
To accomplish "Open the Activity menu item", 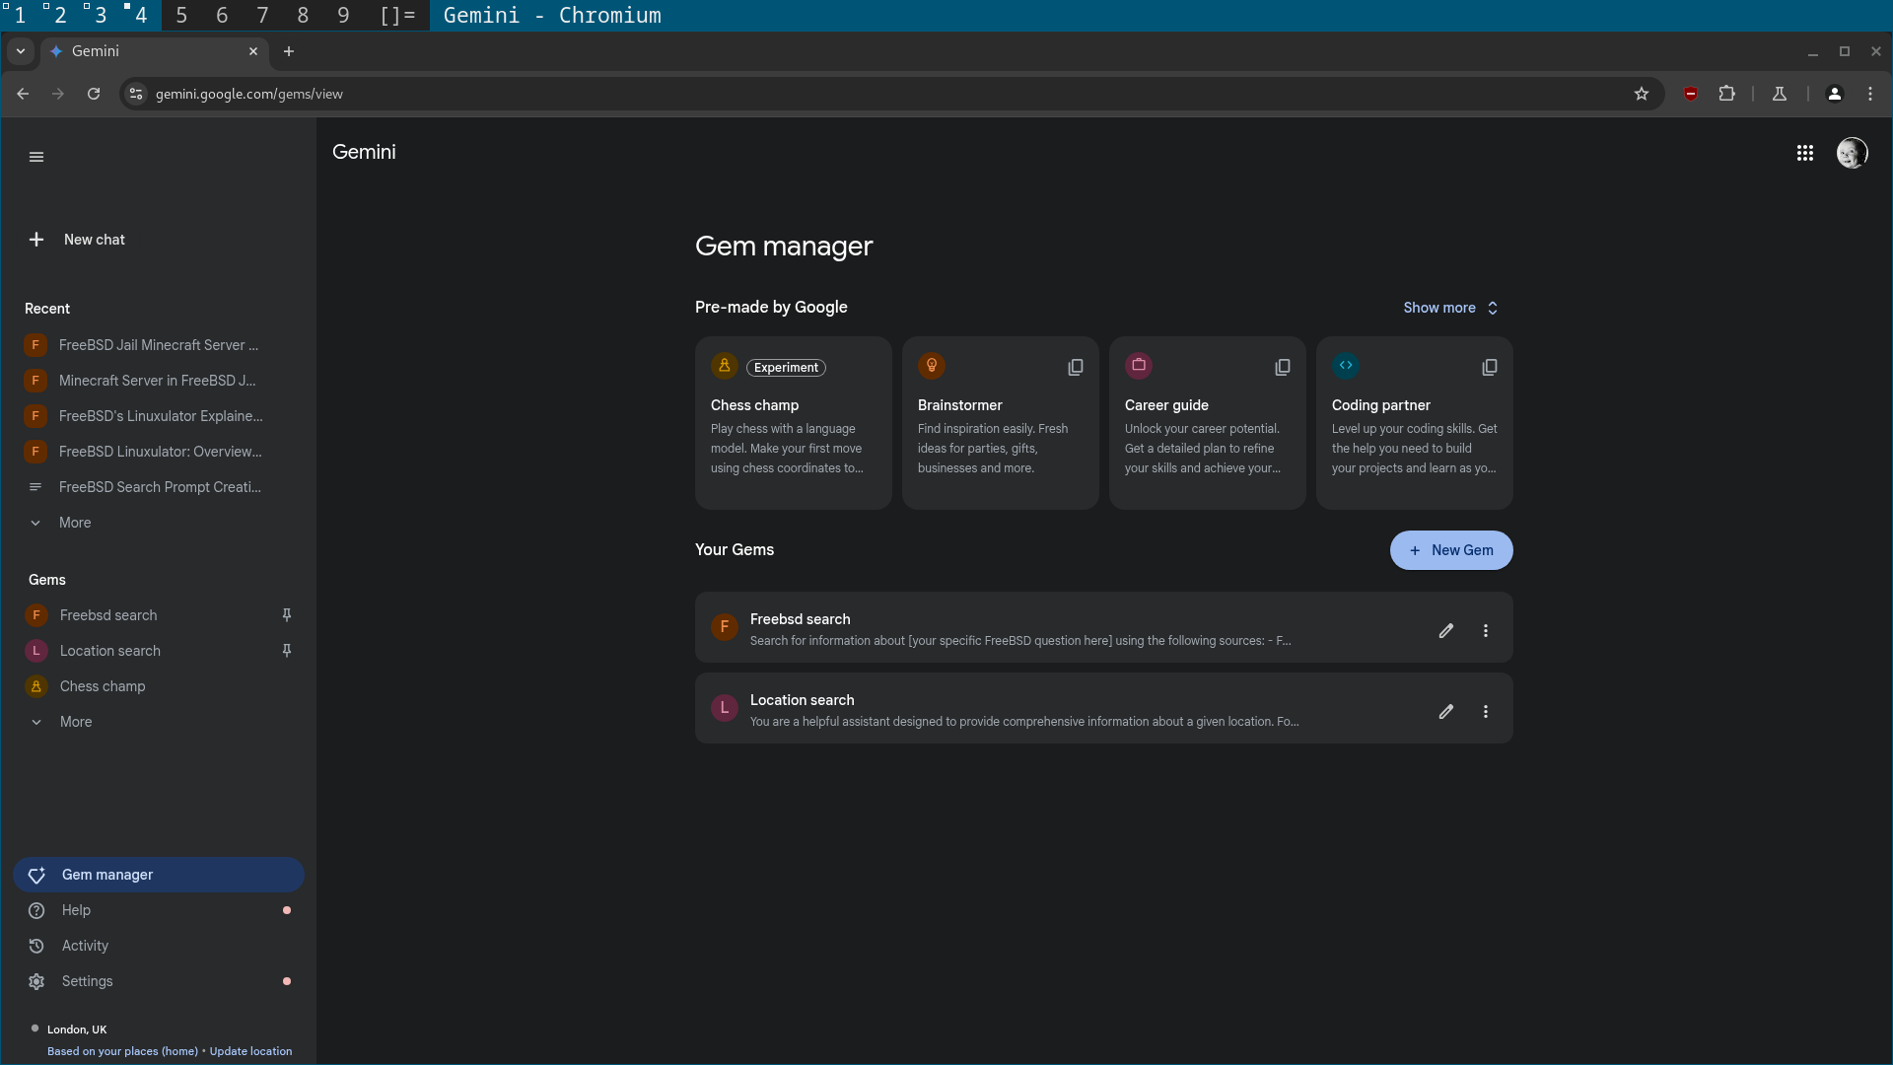I will point(85,946).
